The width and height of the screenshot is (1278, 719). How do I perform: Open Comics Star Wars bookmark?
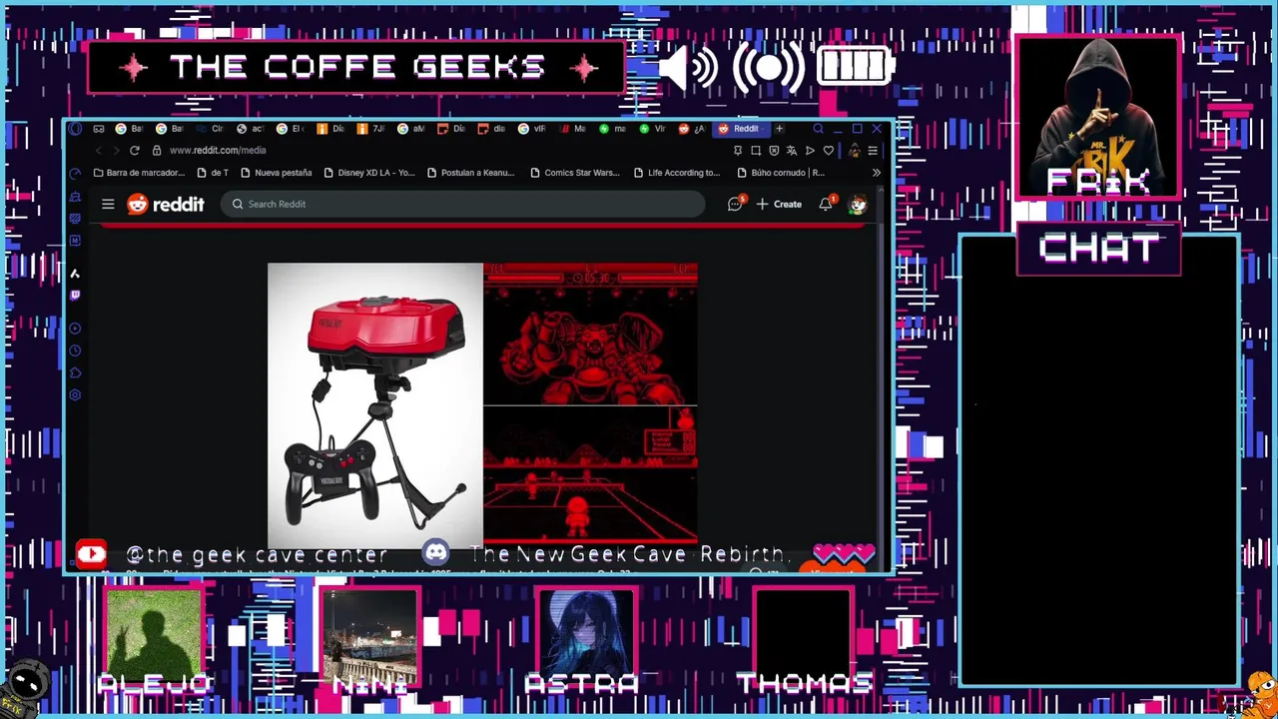575,173
